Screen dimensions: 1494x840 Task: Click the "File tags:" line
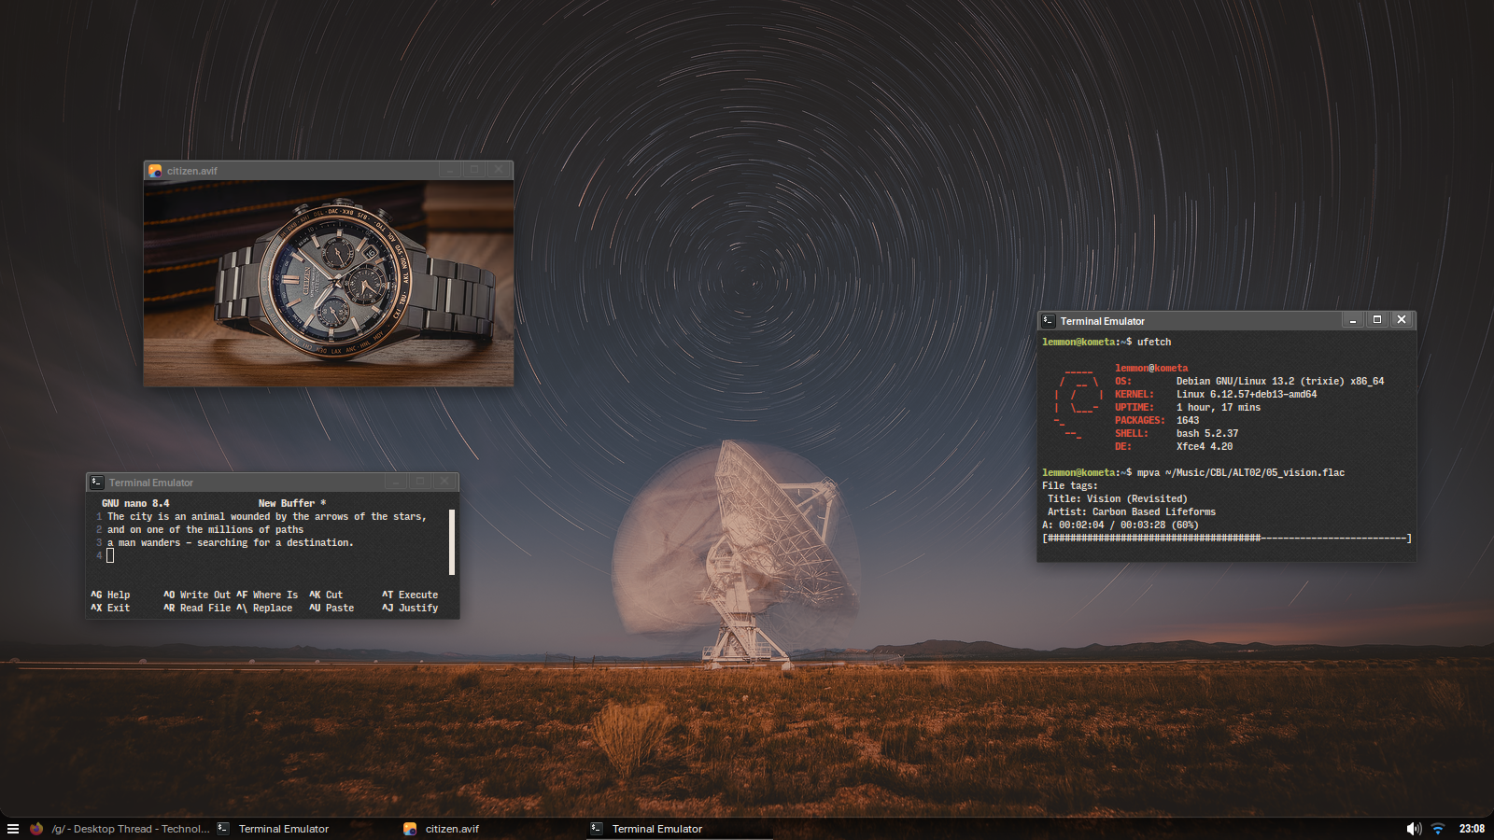point(1070,485)
